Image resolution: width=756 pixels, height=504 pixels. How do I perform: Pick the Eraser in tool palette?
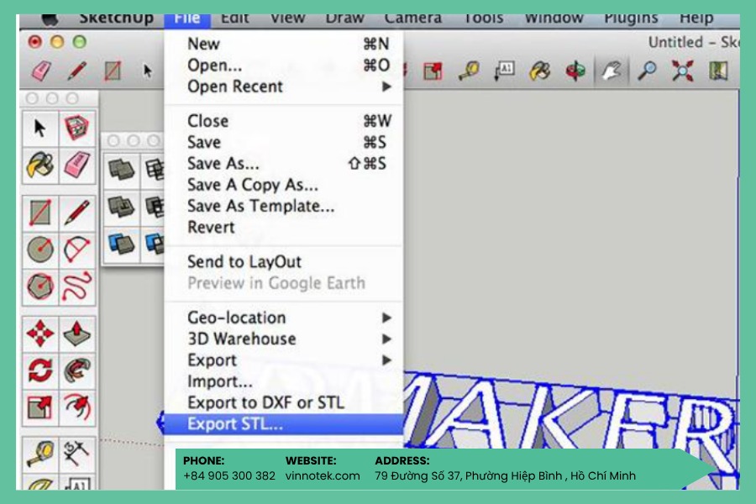77,165
